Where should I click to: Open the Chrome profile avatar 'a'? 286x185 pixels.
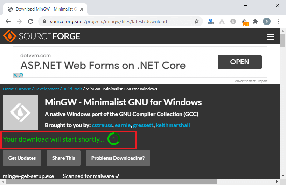(x=267, y=22)
